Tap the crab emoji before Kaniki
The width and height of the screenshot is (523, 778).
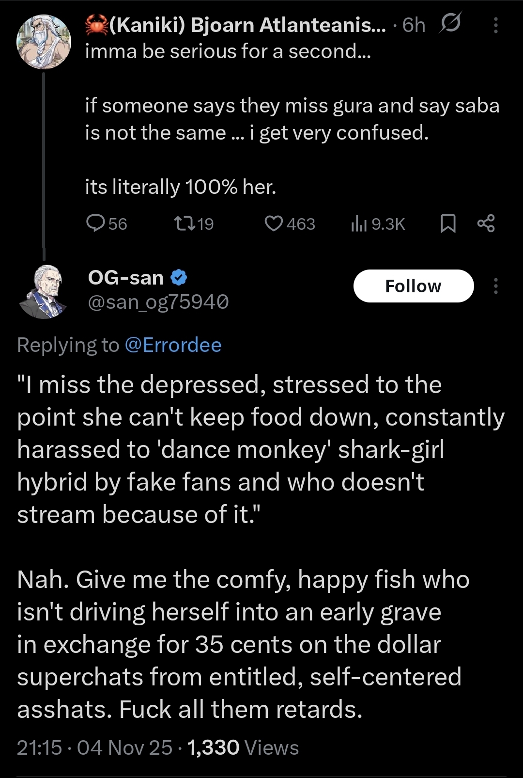(x=96, y=25)
